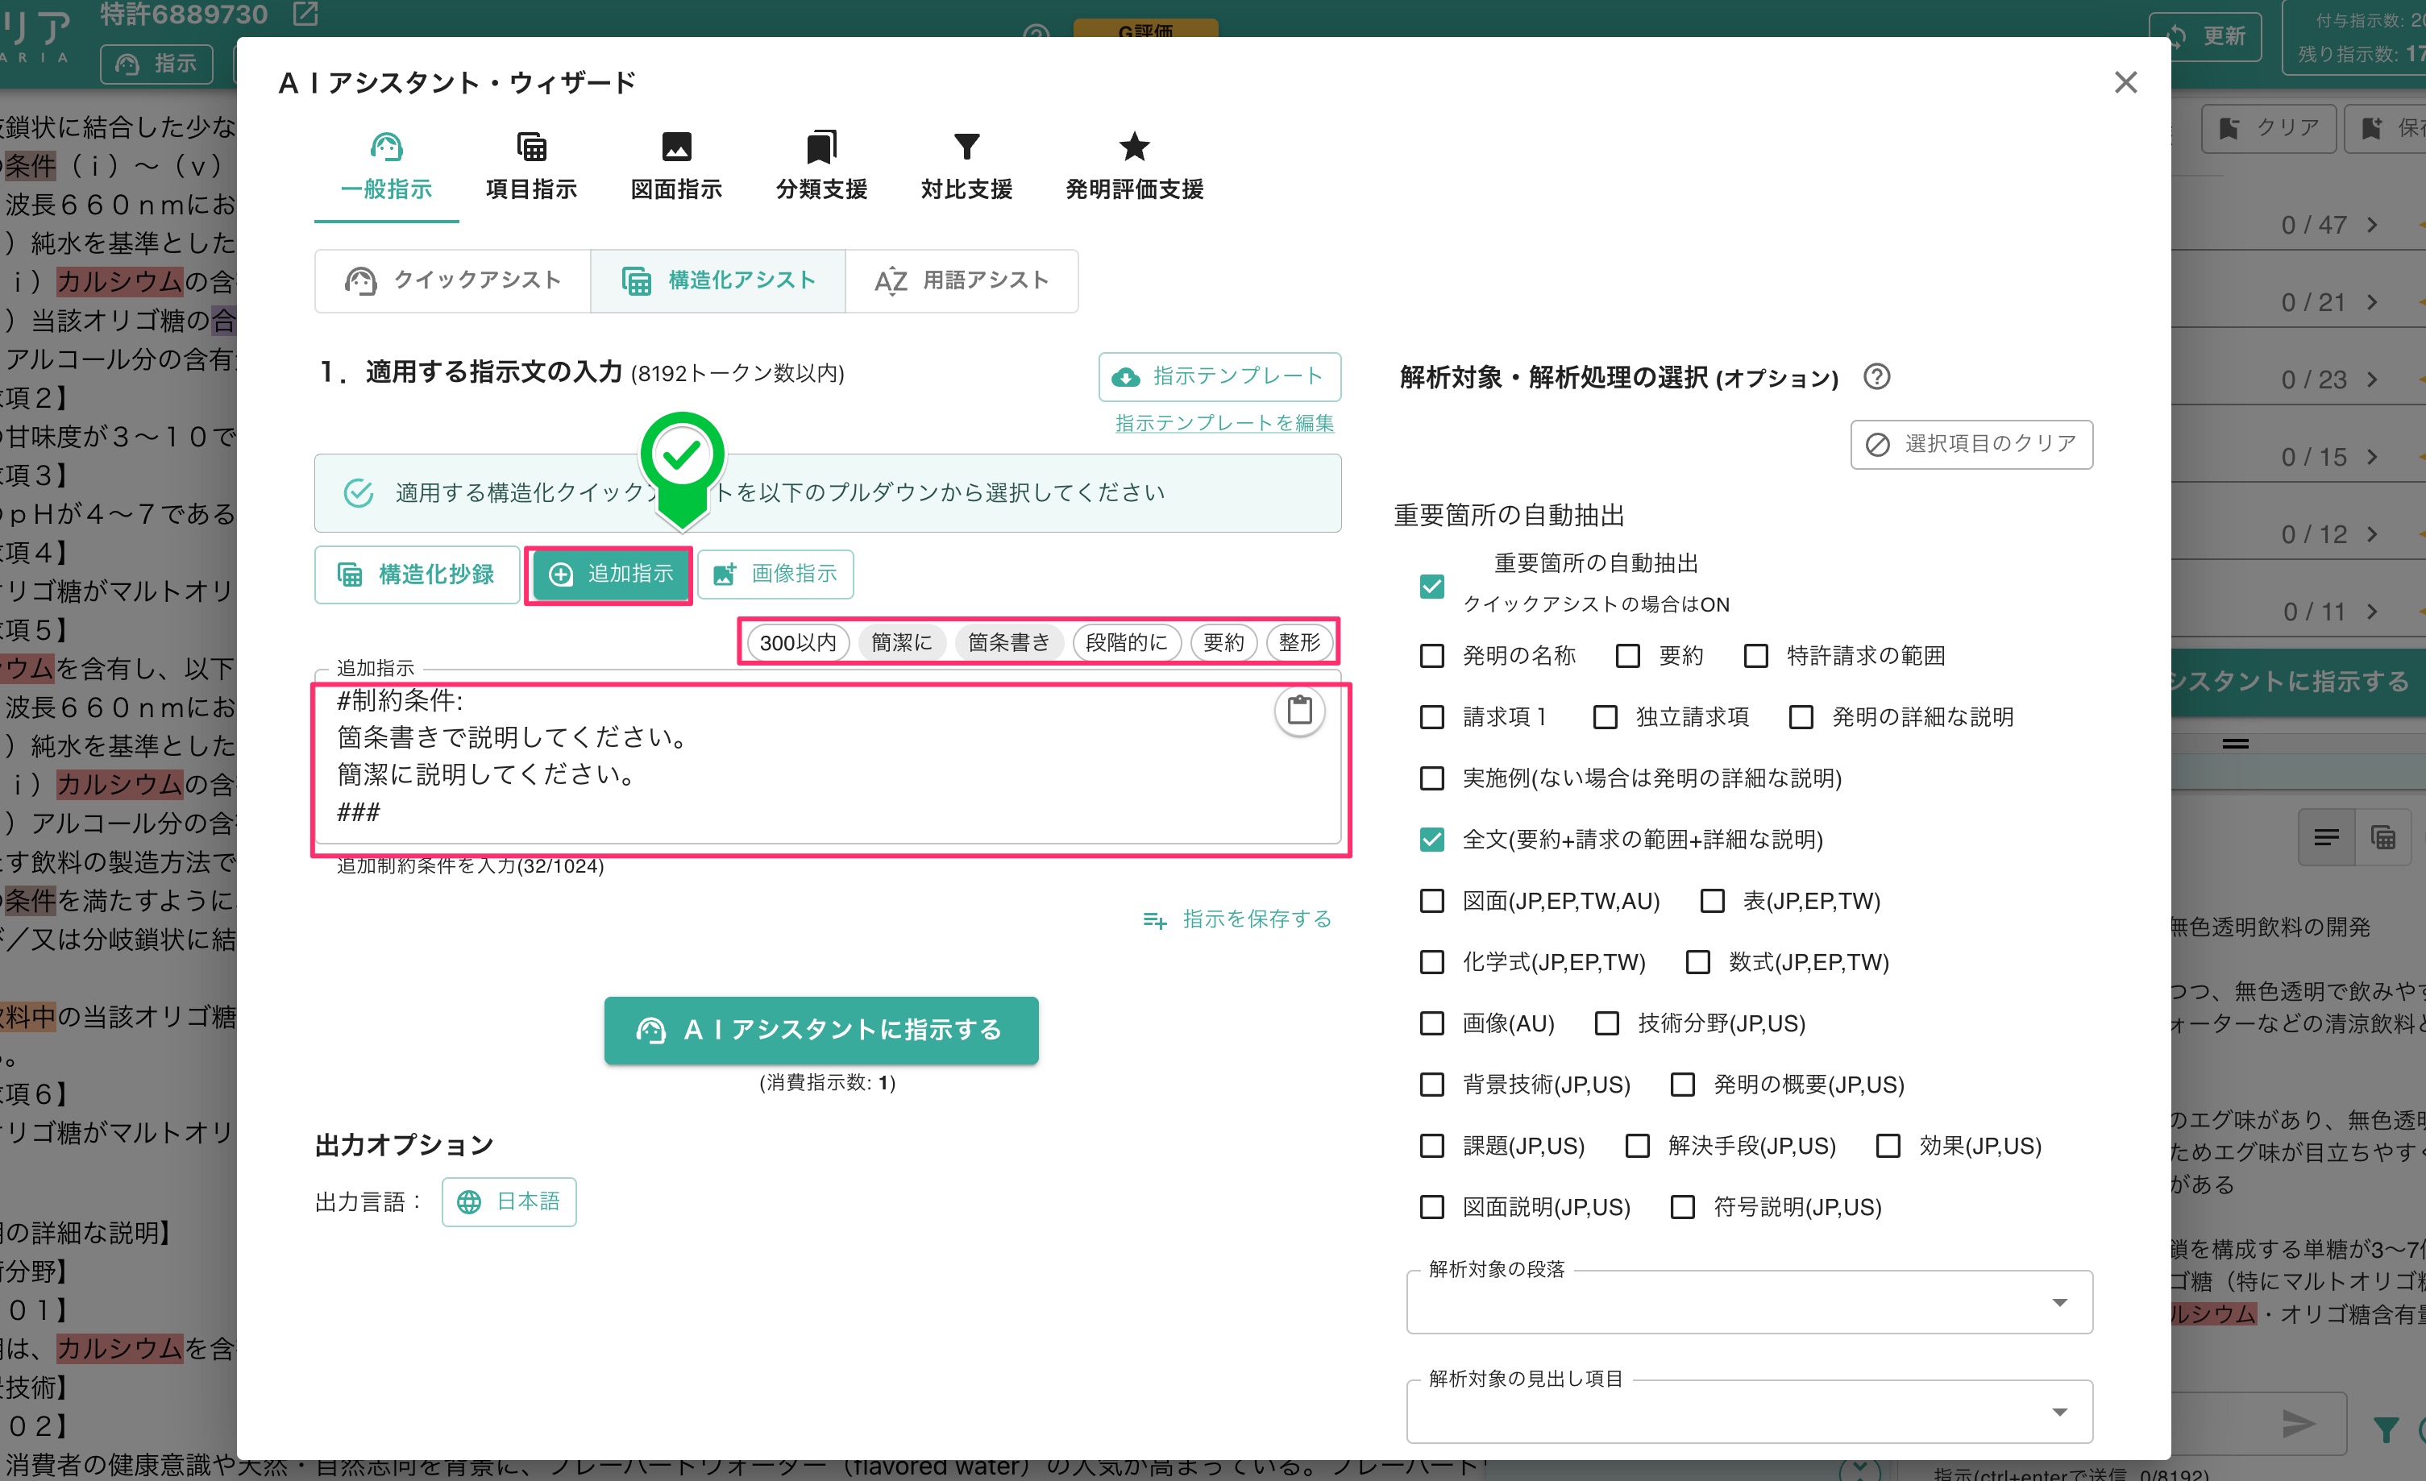Click the help question mark icon by 解析対象 heading
2426x1481 pixels.
coord(1876,377)
